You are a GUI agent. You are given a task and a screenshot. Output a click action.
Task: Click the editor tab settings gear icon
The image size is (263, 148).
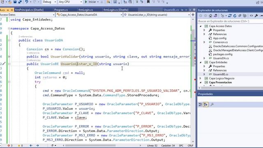click(x=194, y=10)
